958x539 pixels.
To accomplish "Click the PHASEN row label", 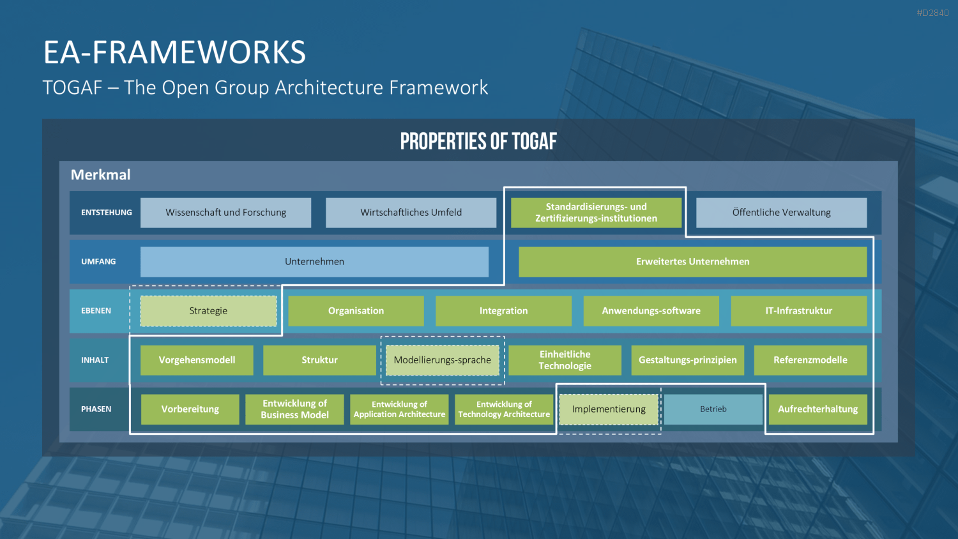I will 96,409.
